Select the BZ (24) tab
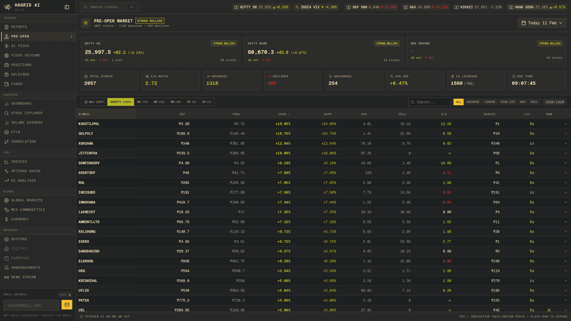The width and height of the screenshot is (571, 321). coord(159,102)
